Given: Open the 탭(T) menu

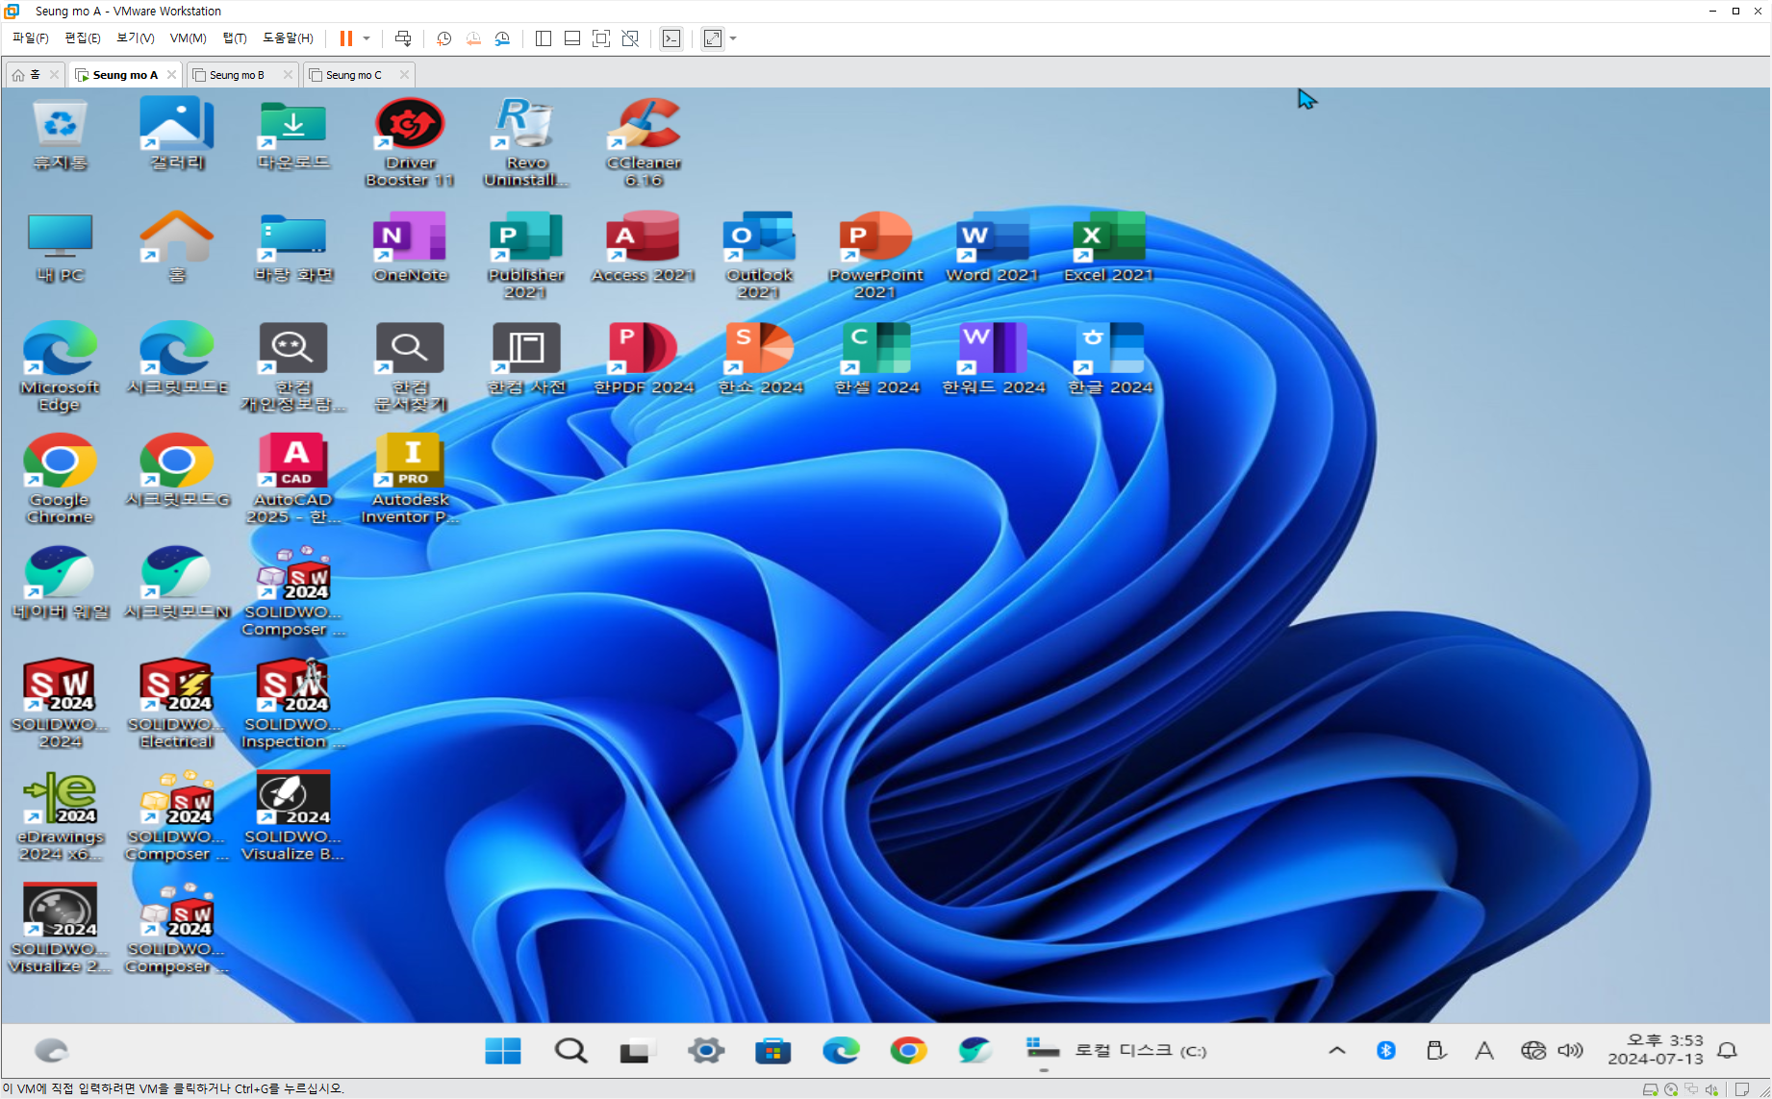Looking at the screenshot, I should (x=235, y=38).
